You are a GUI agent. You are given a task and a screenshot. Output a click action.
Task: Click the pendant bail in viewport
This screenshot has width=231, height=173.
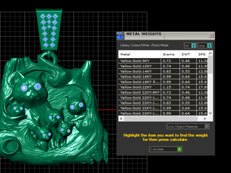click(49, 30)
